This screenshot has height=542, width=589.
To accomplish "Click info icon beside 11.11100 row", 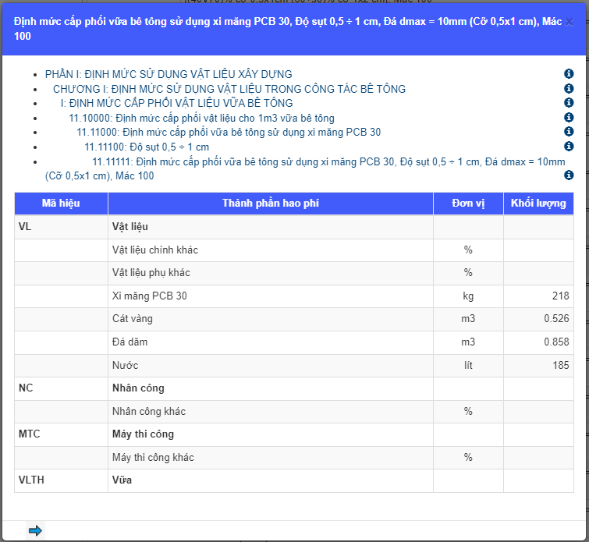I will pos(569,146).
